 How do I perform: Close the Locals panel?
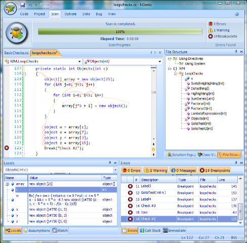(x=115, y=163)
